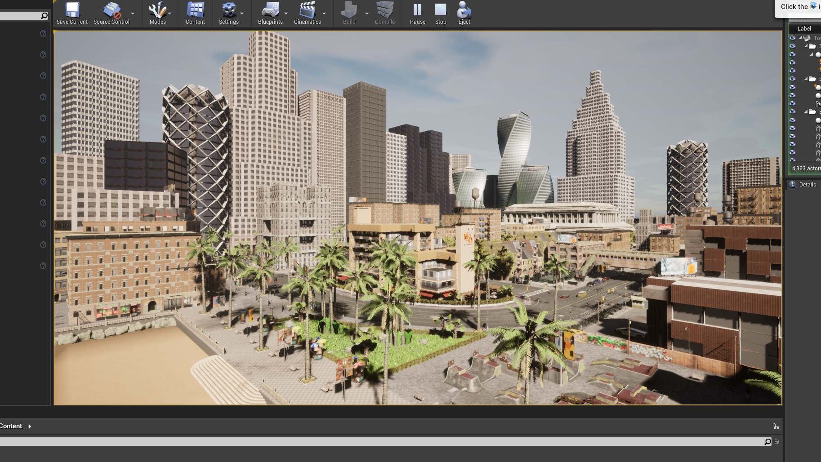
Task: Collapse the second outliner folder
Action: point(806,79)
